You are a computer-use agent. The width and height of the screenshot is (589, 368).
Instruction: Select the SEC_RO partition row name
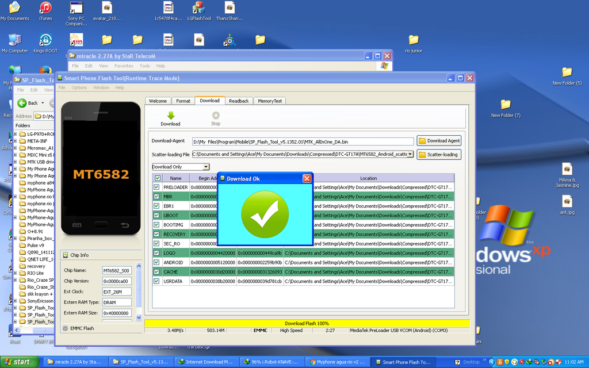[x=171, y=244]
